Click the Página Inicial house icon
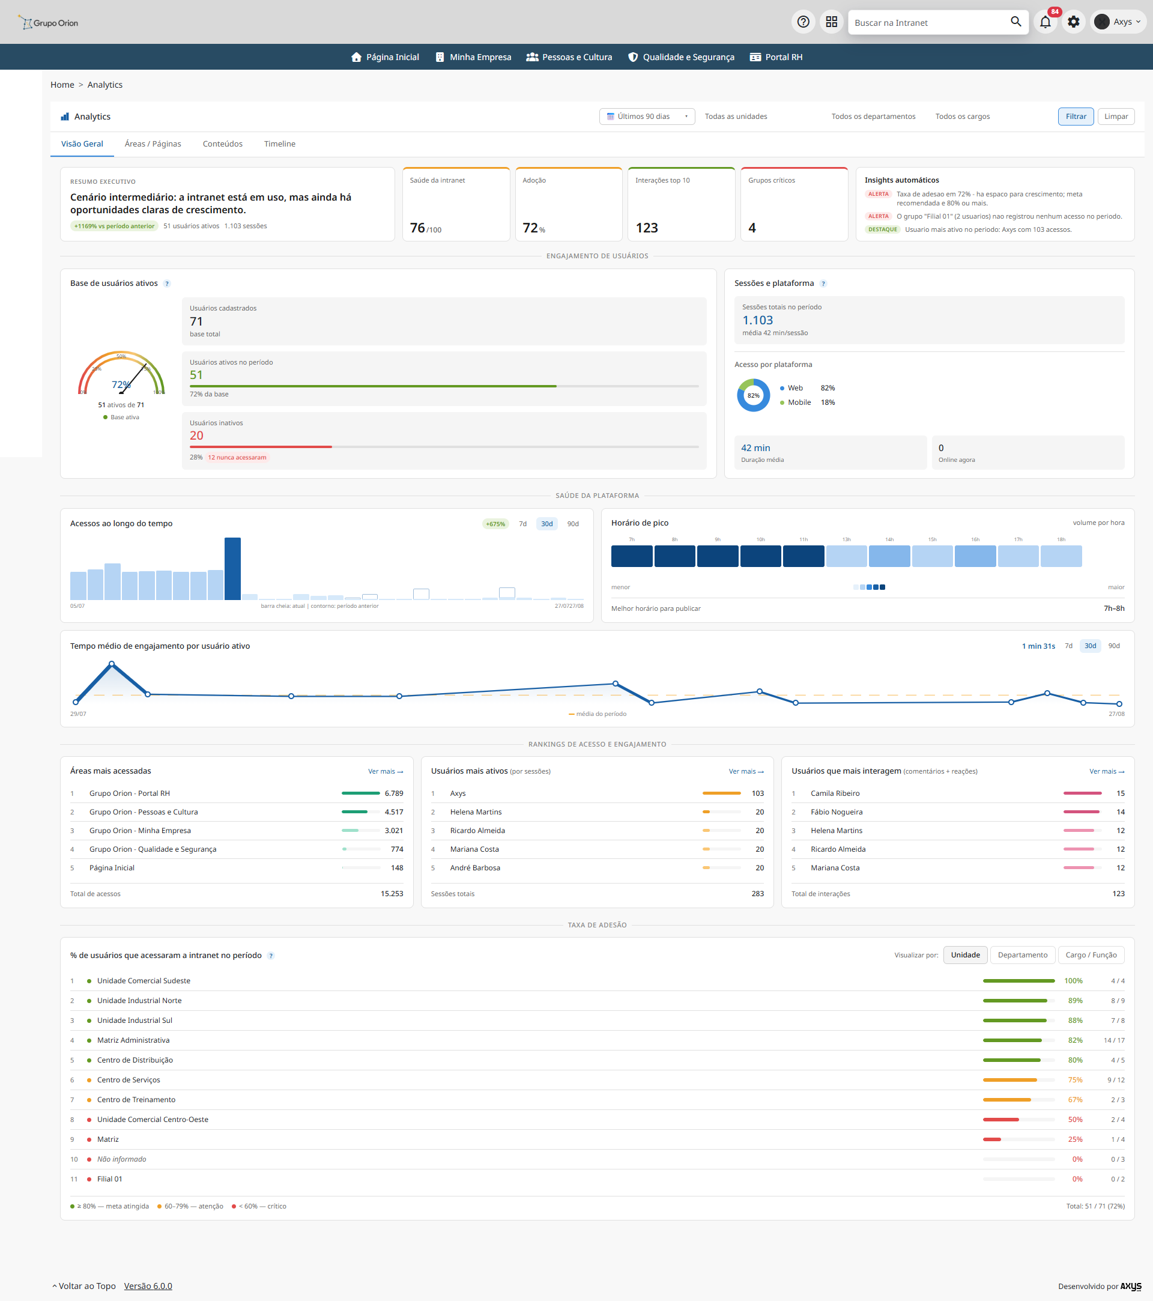 (356, 57)
